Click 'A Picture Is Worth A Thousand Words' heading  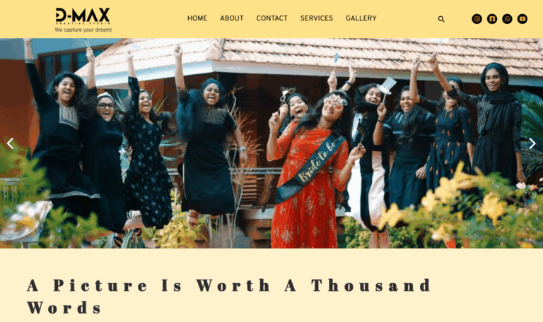point(228,297)
